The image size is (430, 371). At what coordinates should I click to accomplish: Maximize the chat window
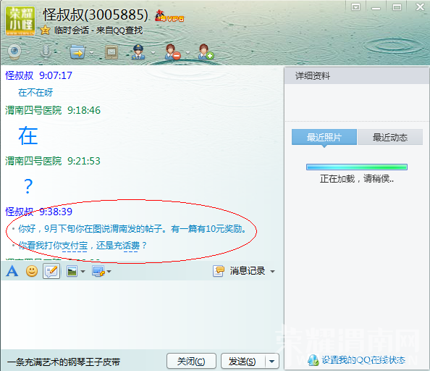[x=397, y=7]
